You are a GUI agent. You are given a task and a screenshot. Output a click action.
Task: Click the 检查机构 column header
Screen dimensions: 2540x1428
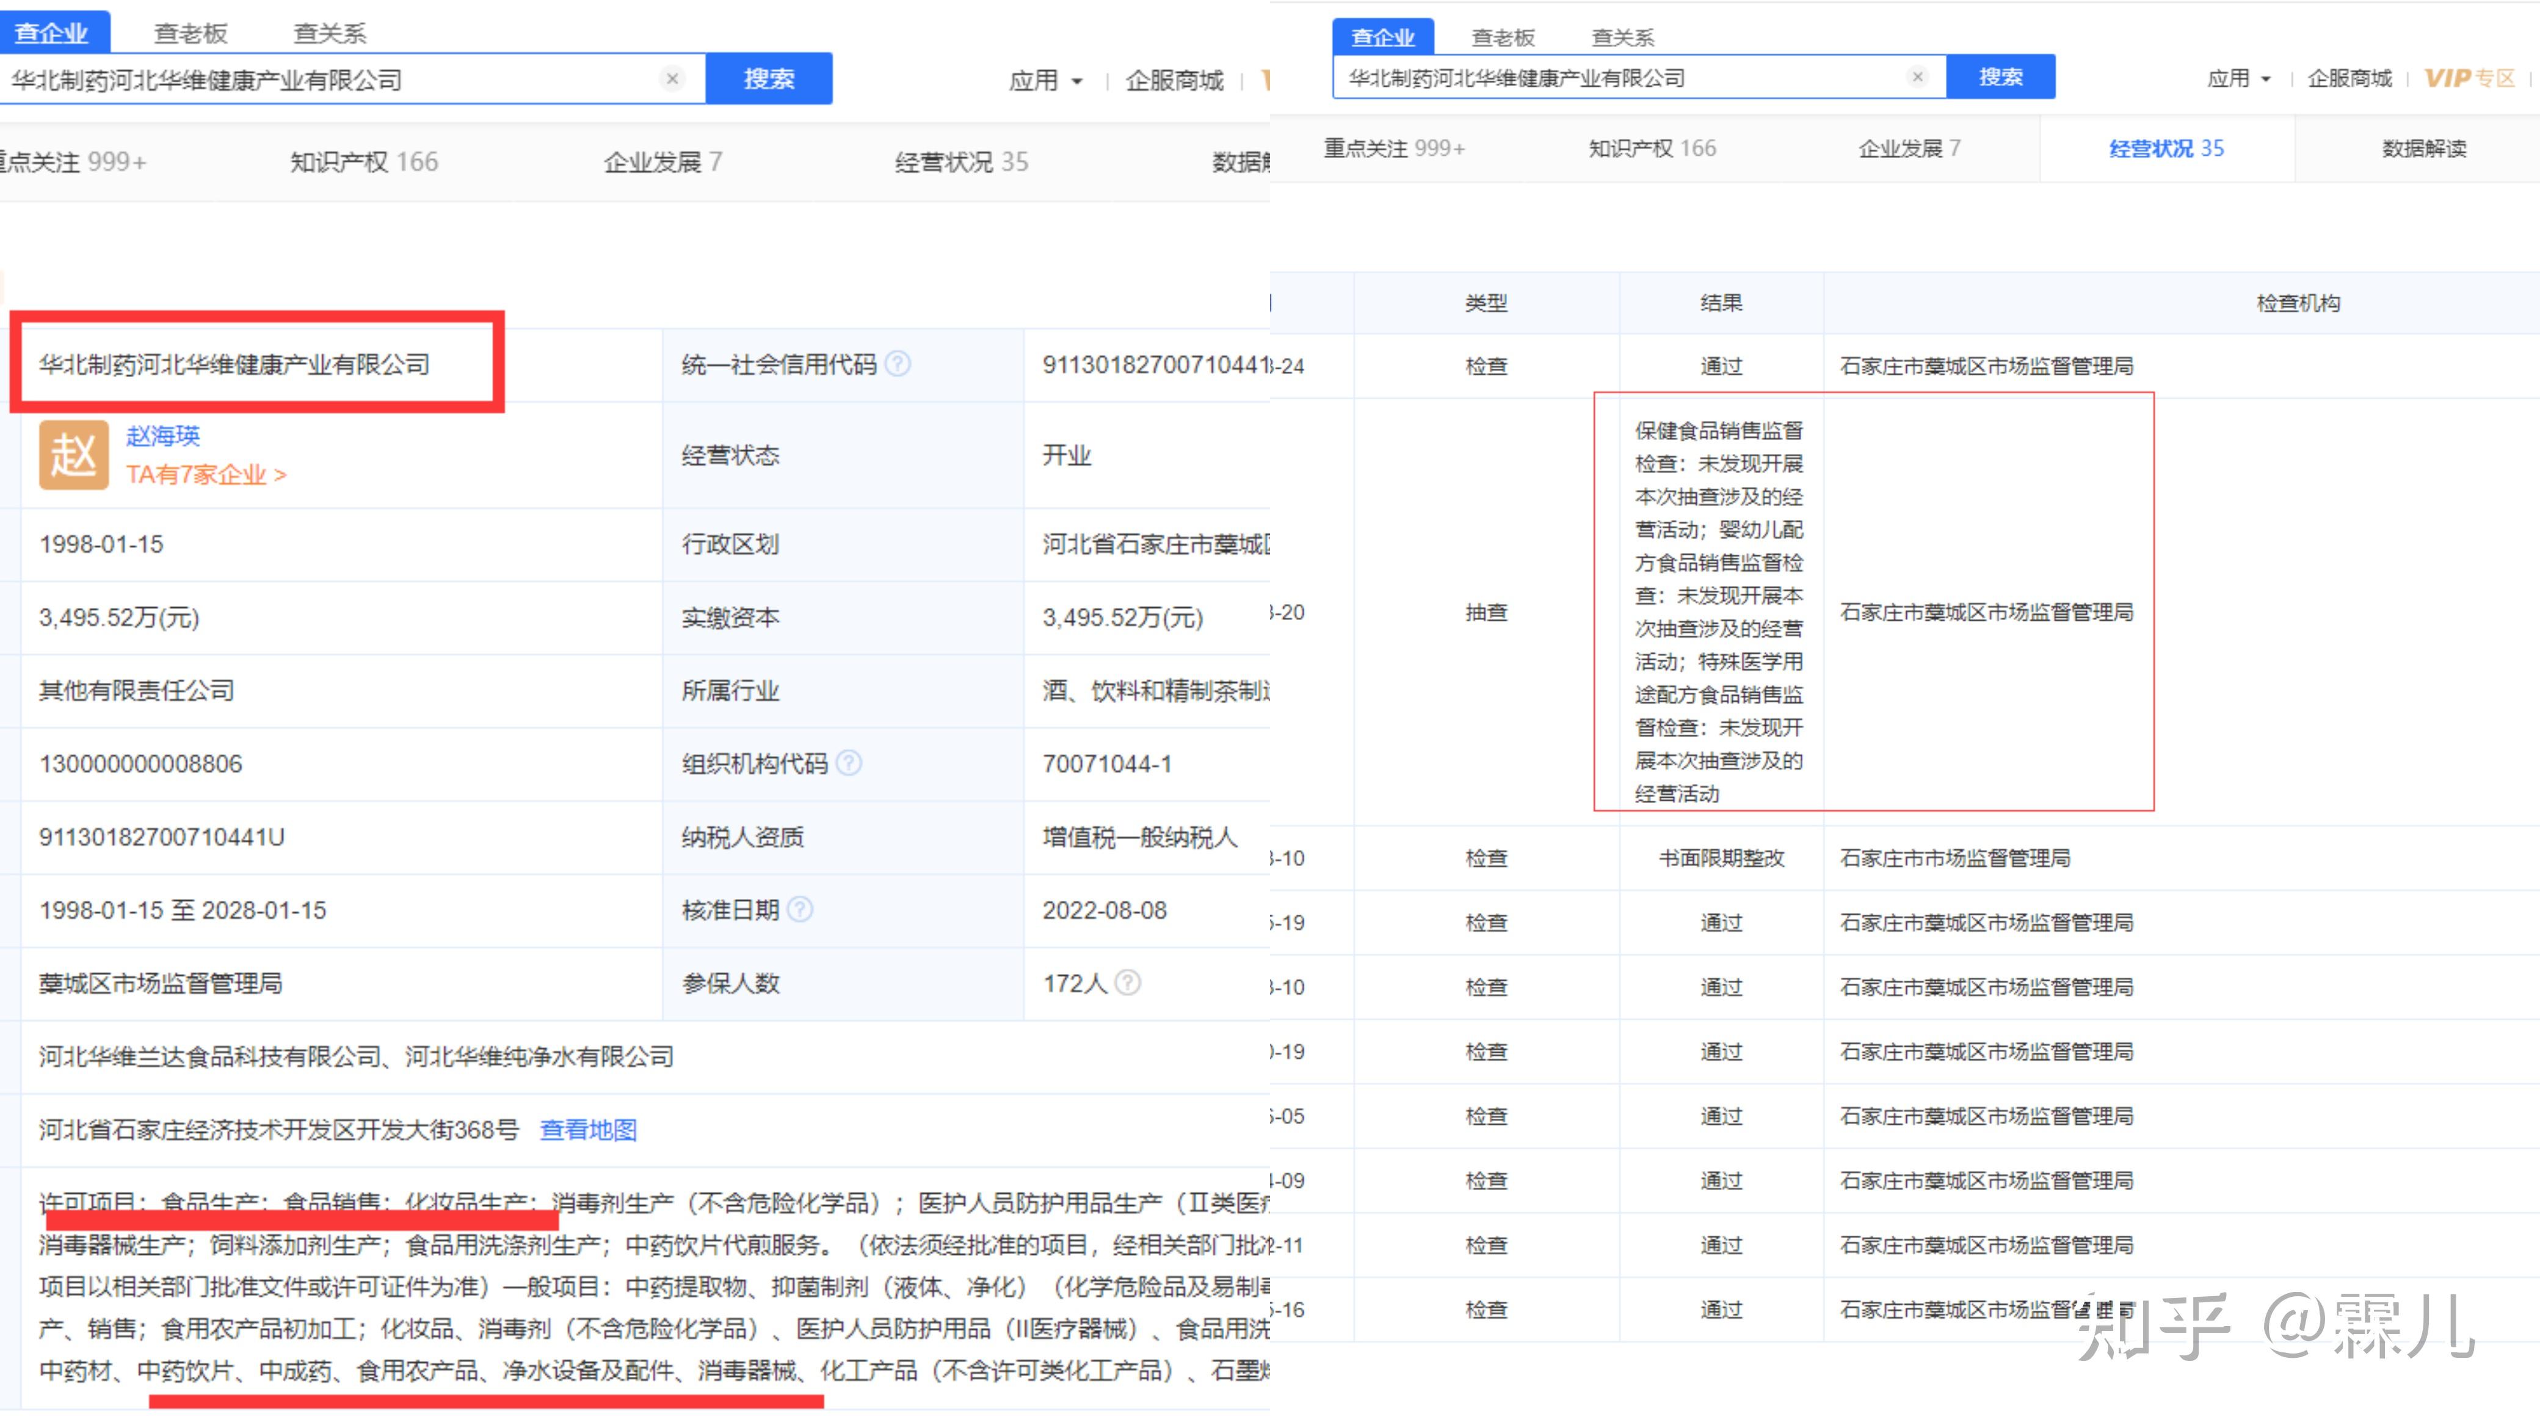(2298, 303)
